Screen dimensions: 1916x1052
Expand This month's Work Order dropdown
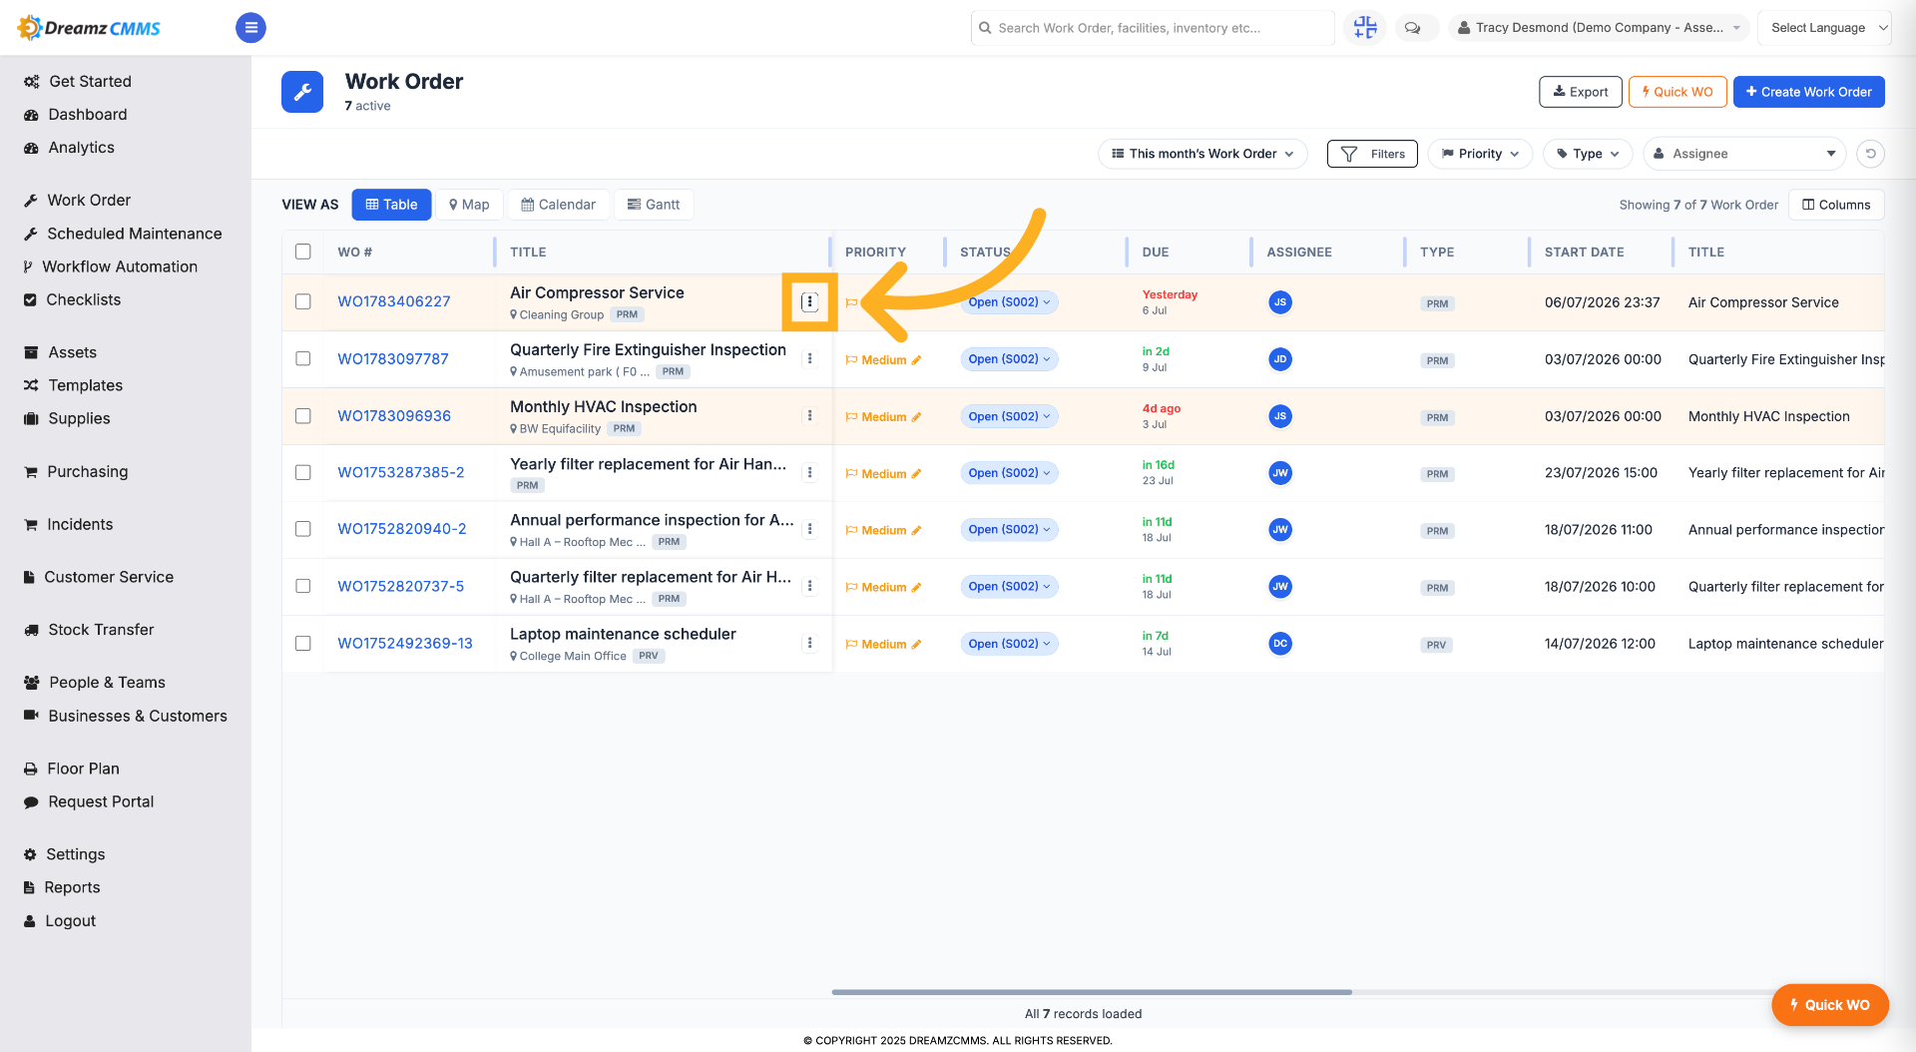[1202, 154]
